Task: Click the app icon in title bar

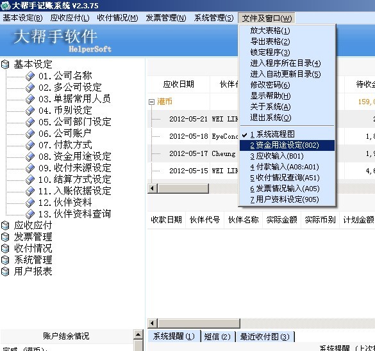Action: click(5, 6)
